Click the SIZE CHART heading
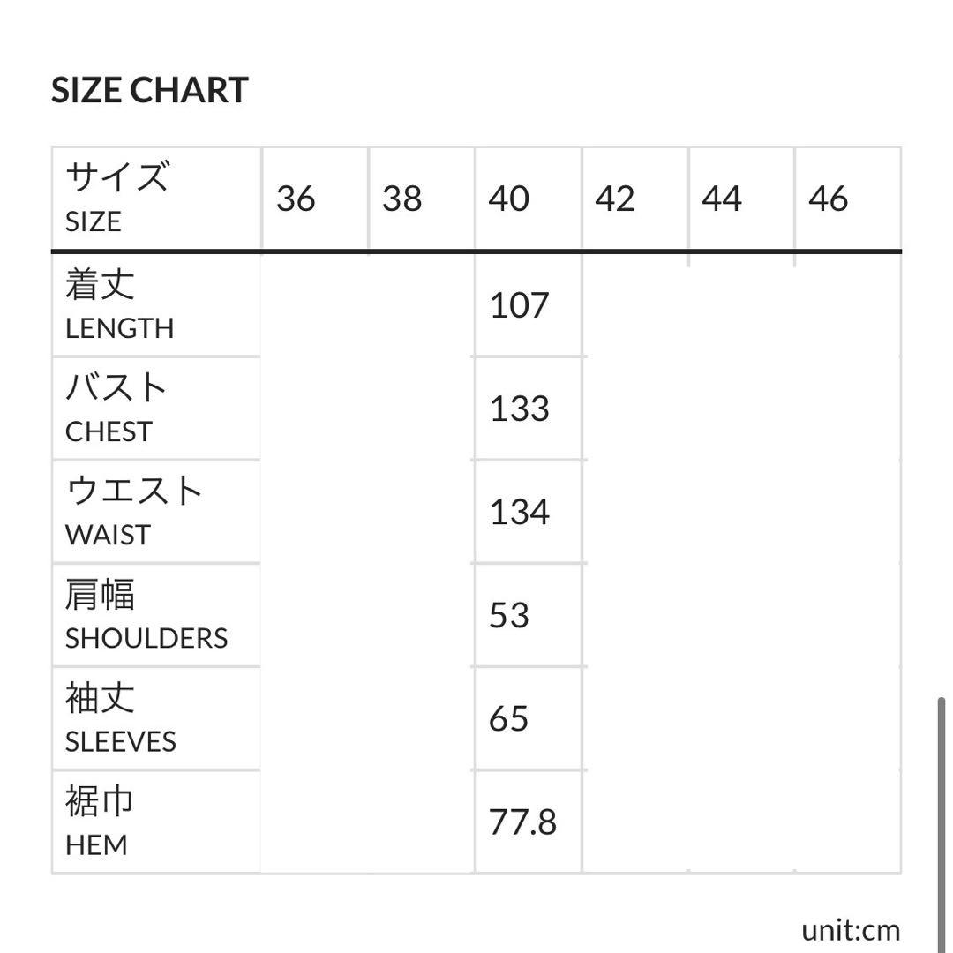953x953 pixels. tap(150, 90)
